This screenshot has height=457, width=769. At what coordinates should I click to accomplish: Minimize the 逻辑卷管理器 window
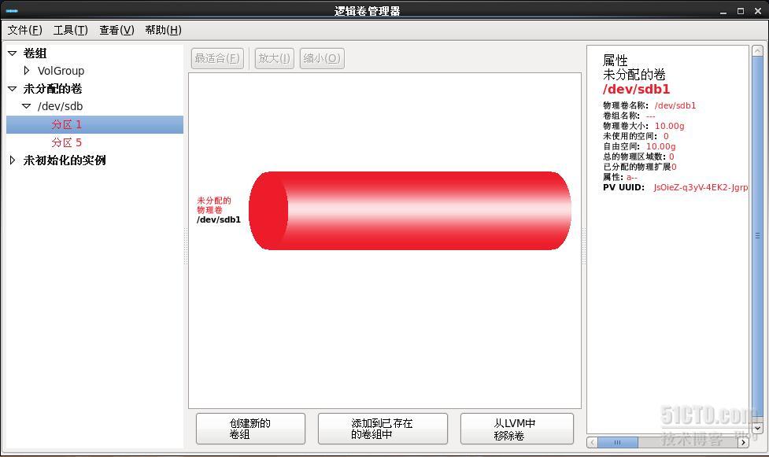[x=723, y=11]
